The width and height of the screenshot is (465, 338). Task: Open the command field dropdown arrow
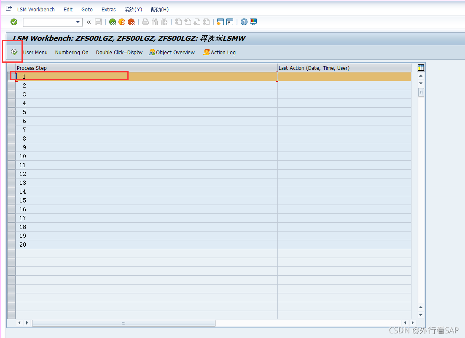pos(78,22)
